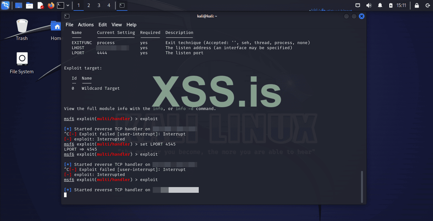Click 'LPORT ⇒ 4545' output line
The image size is (433, 221).
click(x=81, y=149)
